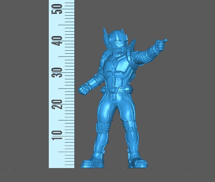Image resolution: width=215 pixels, height=182 pixels.
Task: Click the 50 mark on the ruler
Action: [x=59, y=9]
